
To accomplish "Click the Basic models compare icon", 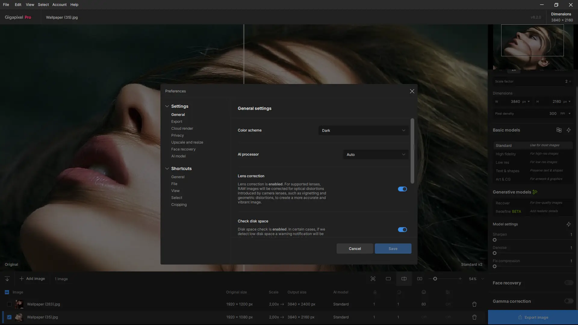I will pos(559,130).
